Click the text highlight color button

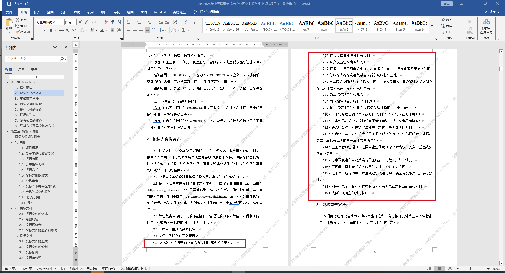[x=92, y=30]
